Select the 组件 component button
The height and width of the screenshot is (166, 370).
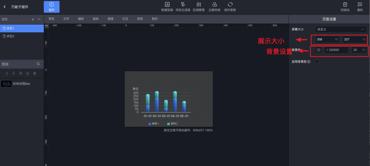coord(51,7)
